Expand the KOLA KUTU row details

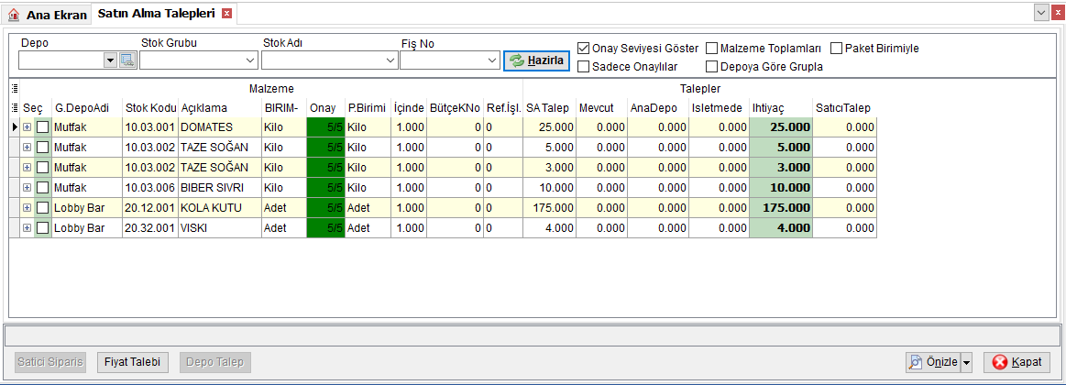[x=27, y=207]
